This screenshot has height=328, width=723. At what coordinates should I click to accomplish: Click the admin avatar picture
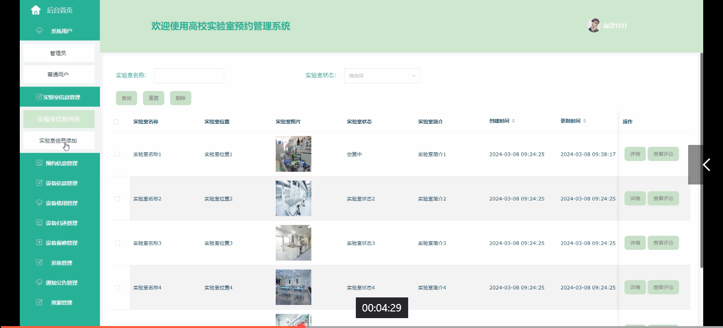tap(594, 25)
